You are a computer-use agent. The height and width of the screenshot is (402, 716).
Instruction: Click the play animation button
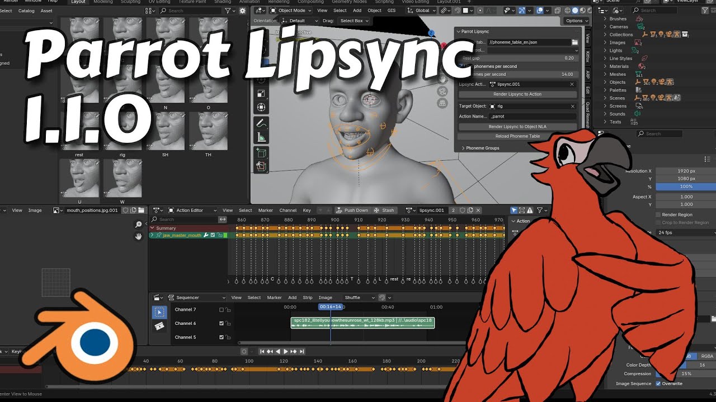click(x=286, y=351)
